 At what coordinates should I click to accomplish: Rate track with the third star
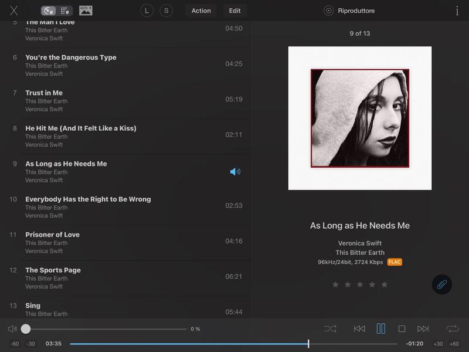[x=360, y=285]
